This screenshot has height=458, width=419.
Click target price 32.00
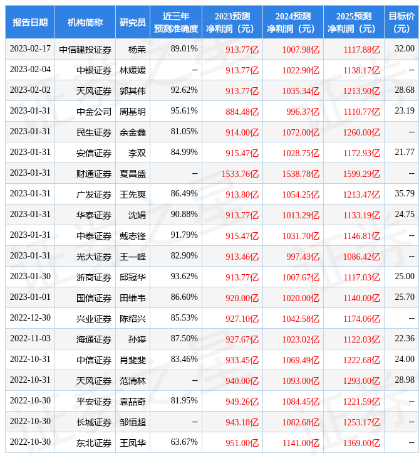(x=405, y=49)
